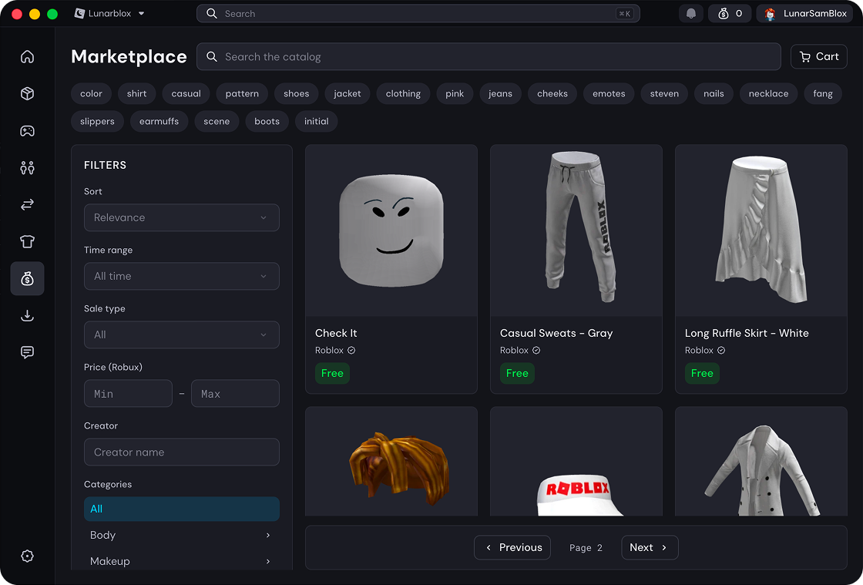Open the Casual Sweats gray pants thumbnail
Image resolution: width=863 pixels, height=585 pixels.
pyautogui.click(x=576, y=230)
